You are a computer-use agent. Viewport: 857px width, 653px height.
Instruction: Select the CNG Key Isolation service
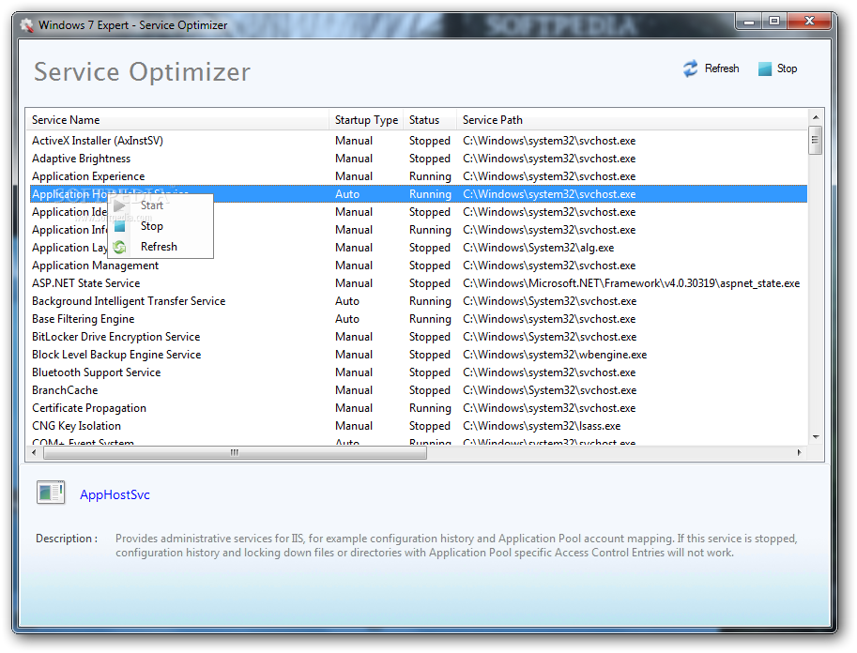tap(418, 426)
